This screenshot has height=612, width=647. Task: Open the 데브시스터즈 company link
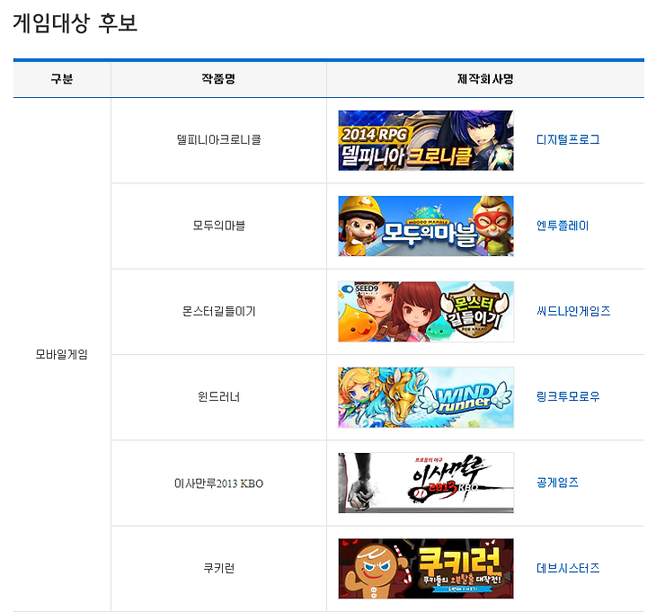[x=568, y=568]
